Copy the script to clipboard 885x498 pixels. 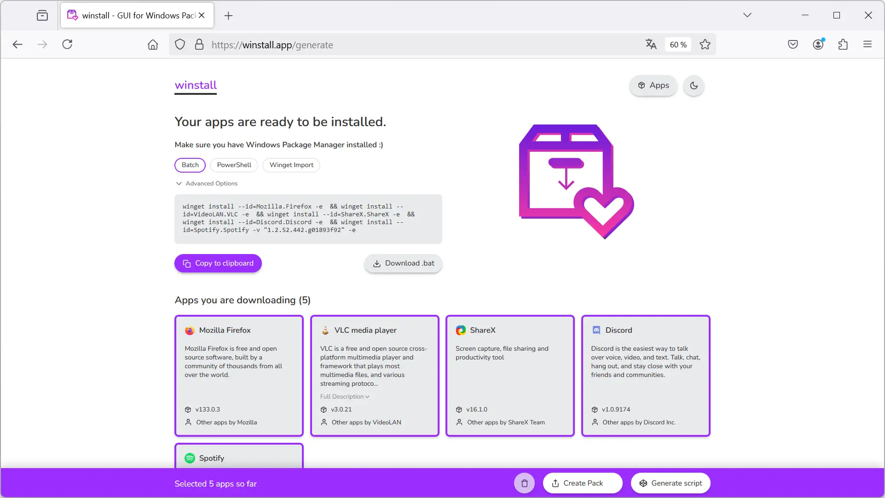pos(218,263)
